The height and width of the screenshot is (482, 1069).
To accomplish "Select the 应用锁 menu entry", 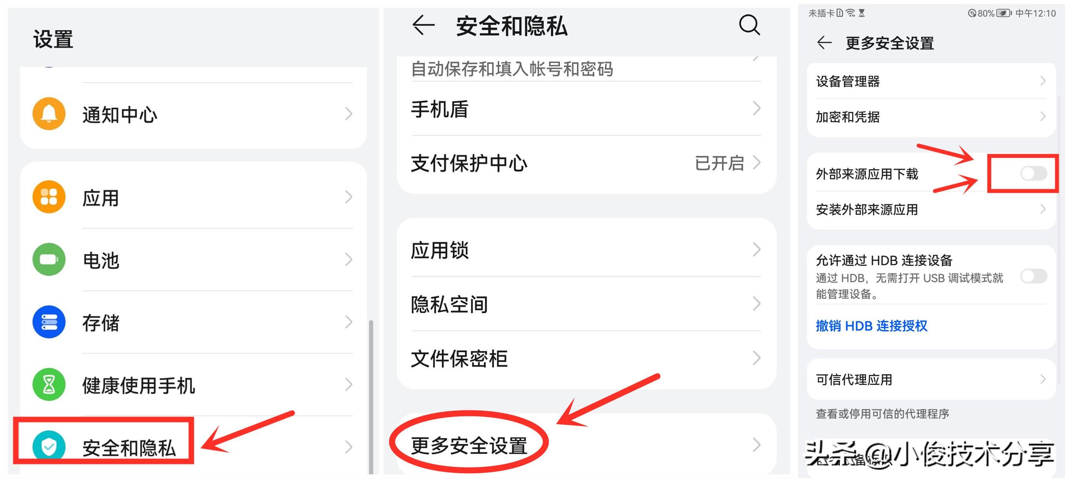I will (586, 250).
